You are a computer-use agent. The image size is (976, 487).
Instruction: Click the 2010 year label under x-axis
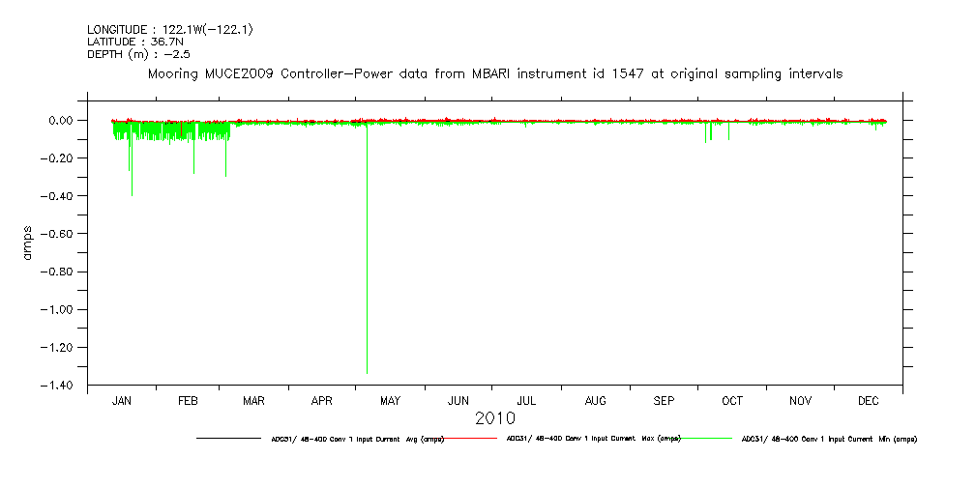pos(494,418)
